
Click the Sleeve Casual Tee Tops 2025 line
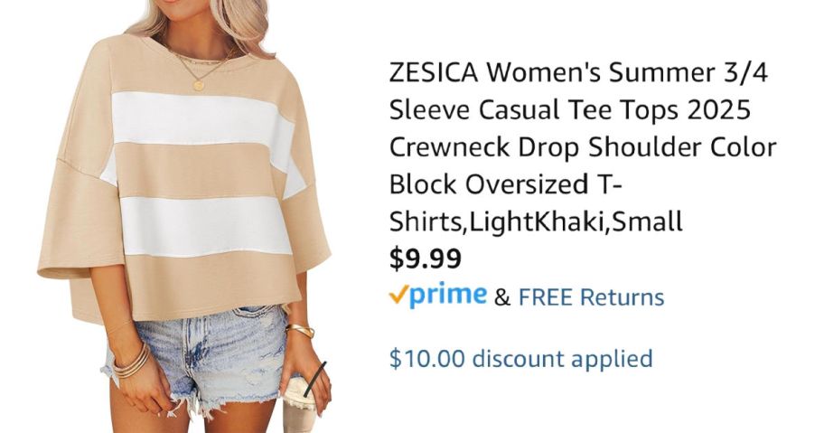(x=569, y=110)
